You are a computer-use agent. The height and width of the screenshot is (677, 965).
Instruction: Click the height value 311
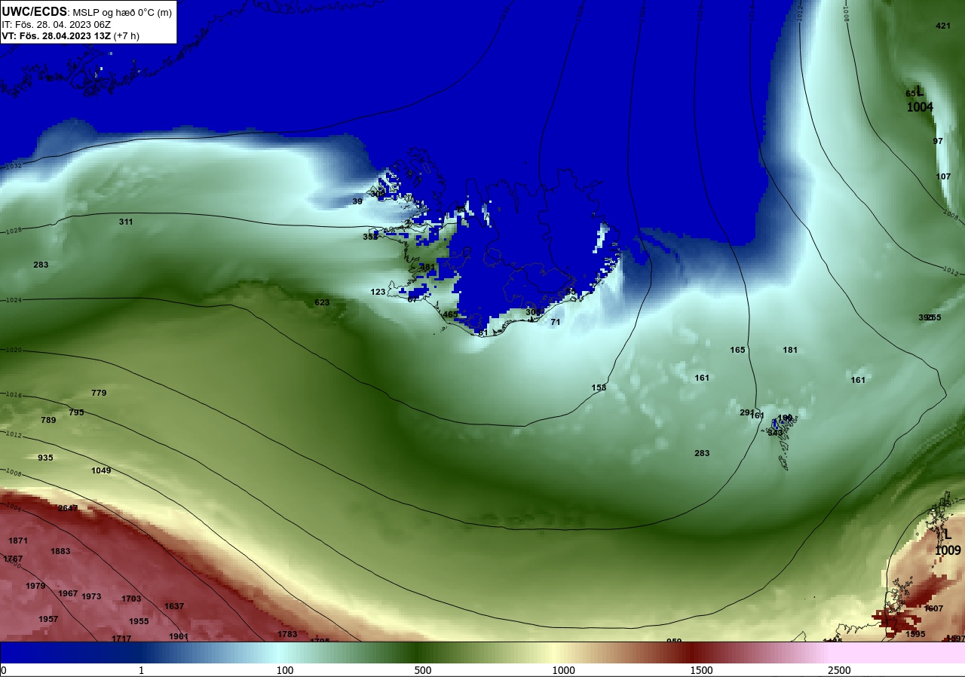126,222
